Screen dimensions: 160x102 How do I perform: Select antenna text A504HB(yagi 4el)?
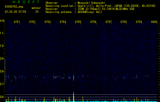[90, 12]
